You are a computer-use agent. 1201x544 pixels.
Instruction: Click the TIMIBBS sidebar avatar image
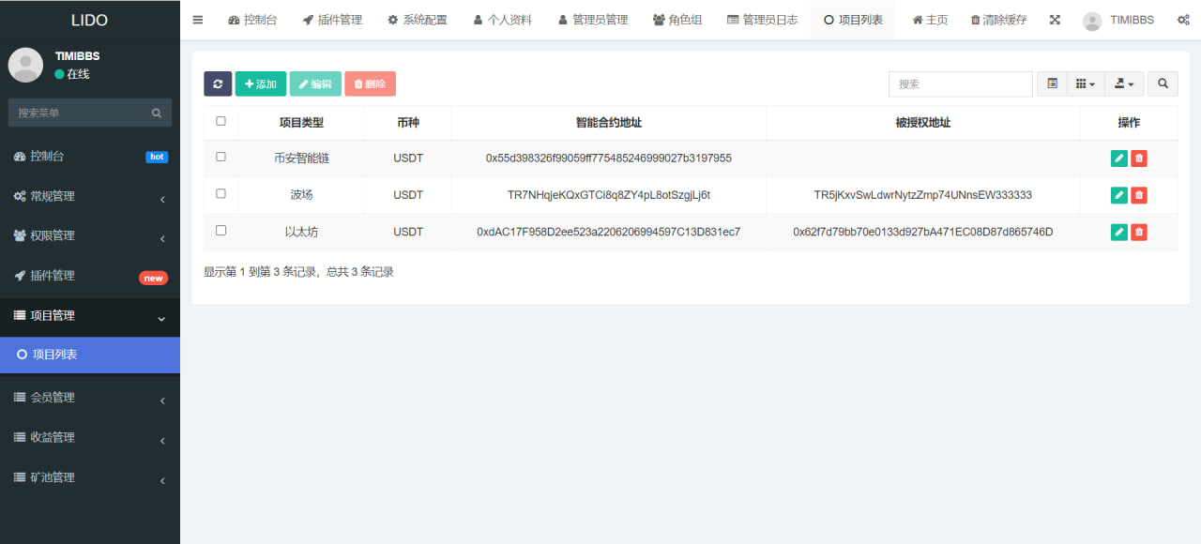tap(25, 65)
